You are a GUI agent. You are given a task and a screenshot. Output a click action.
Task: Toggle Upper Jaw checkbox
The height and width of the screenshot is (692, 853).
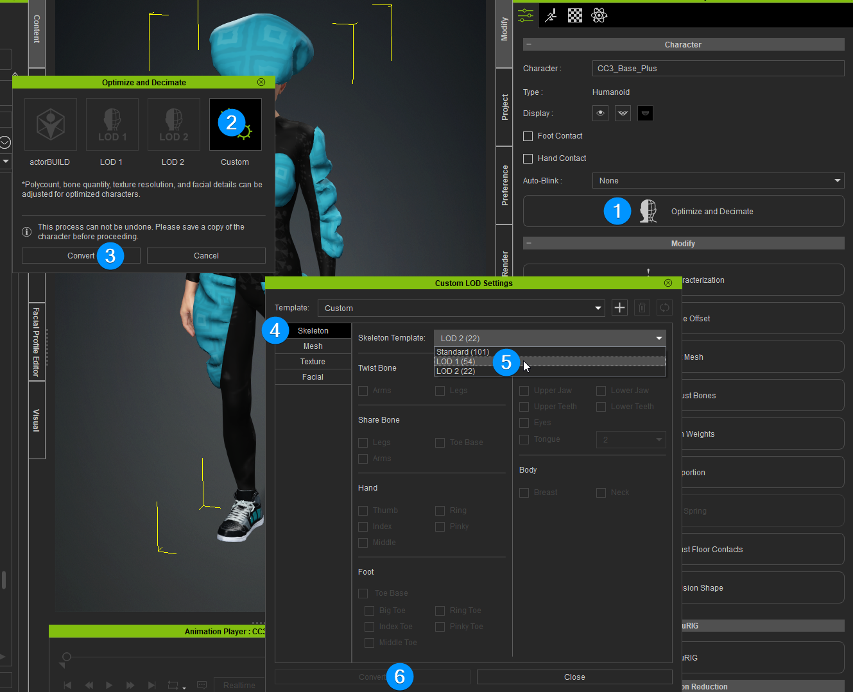click(524, 391)
